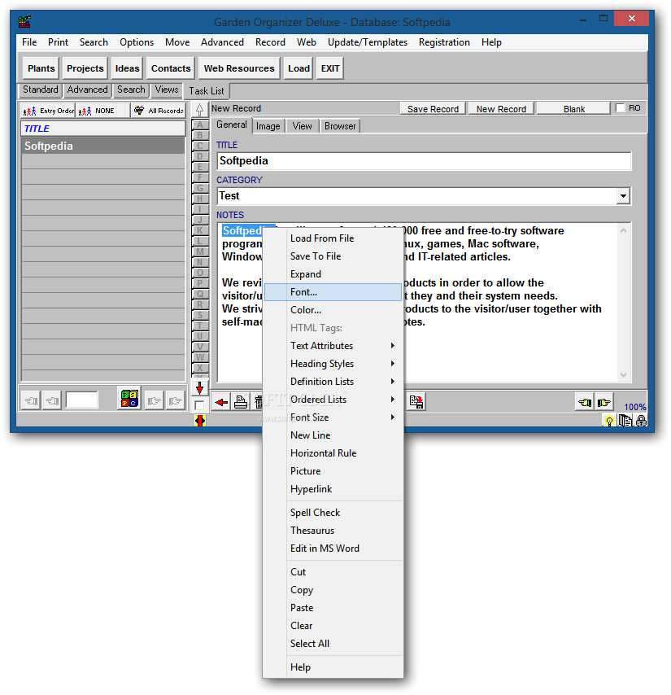Click the copy-and-save record icon
This screenshot has width=671, height=695.
(x=416, y=402)
